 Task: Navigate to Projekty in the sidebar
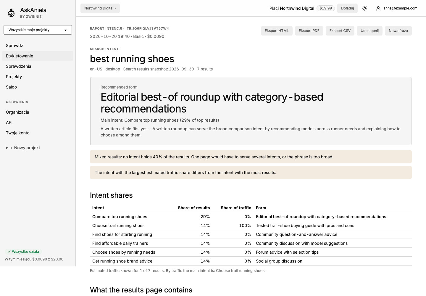(x=38, y=77)
